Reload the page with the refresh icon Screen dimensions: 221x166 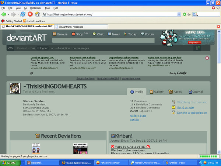pyautogui.click(x=23, y=14)
